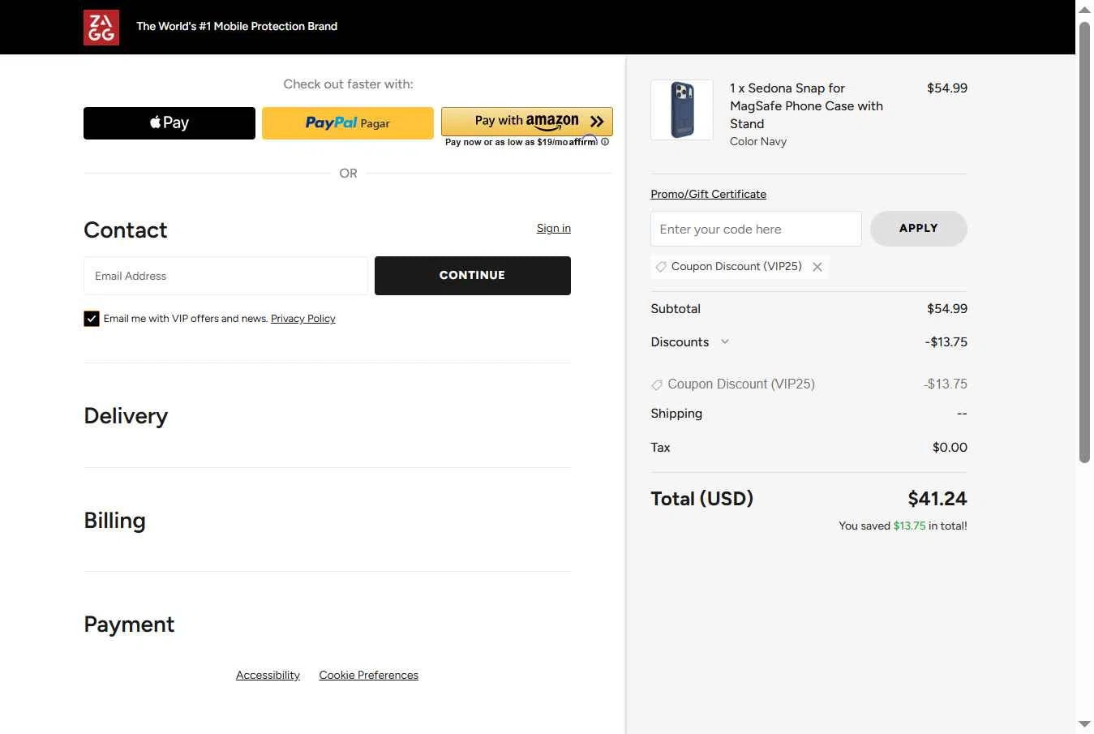Click the Email Address field
The image size is (1094, 734).
(x=225, y=276)
